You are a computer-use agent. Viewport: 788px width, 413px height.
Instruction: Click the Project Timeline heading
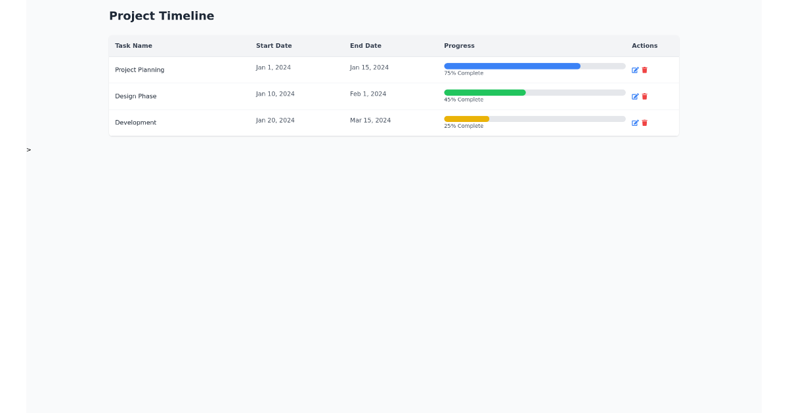click(162, 16)
